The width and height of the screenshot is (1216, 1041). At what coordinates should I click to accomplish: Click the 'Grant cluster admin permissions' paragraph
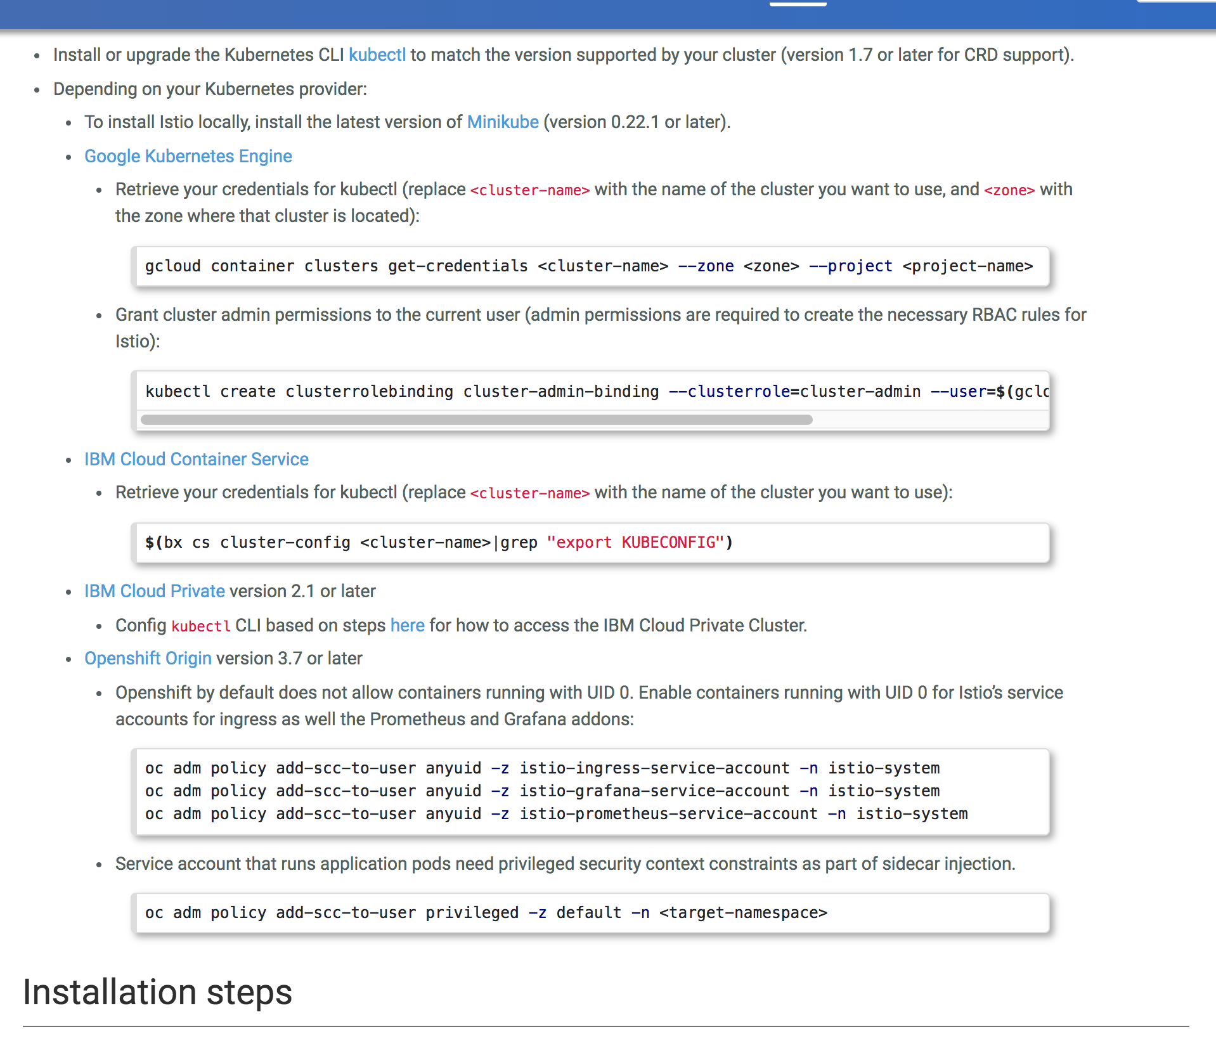(600, 328)
